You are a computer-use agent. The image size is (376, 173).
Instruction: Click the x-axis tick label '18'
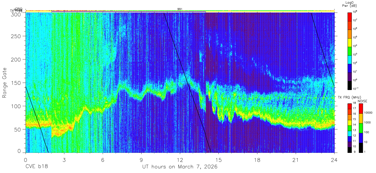click(257, 160)
